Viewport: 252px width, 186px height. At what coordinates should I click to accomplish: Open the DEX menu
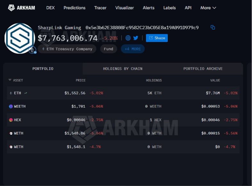coord(51,8)
